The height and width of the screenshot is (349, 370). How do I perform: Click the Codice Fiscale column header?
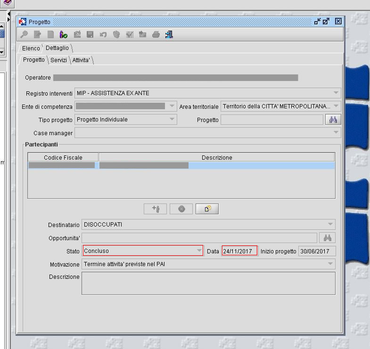63,157
